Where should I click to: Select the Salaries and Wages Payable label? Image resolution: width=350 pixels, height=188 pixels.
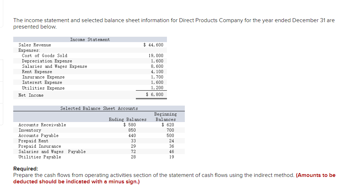[52, 152]
